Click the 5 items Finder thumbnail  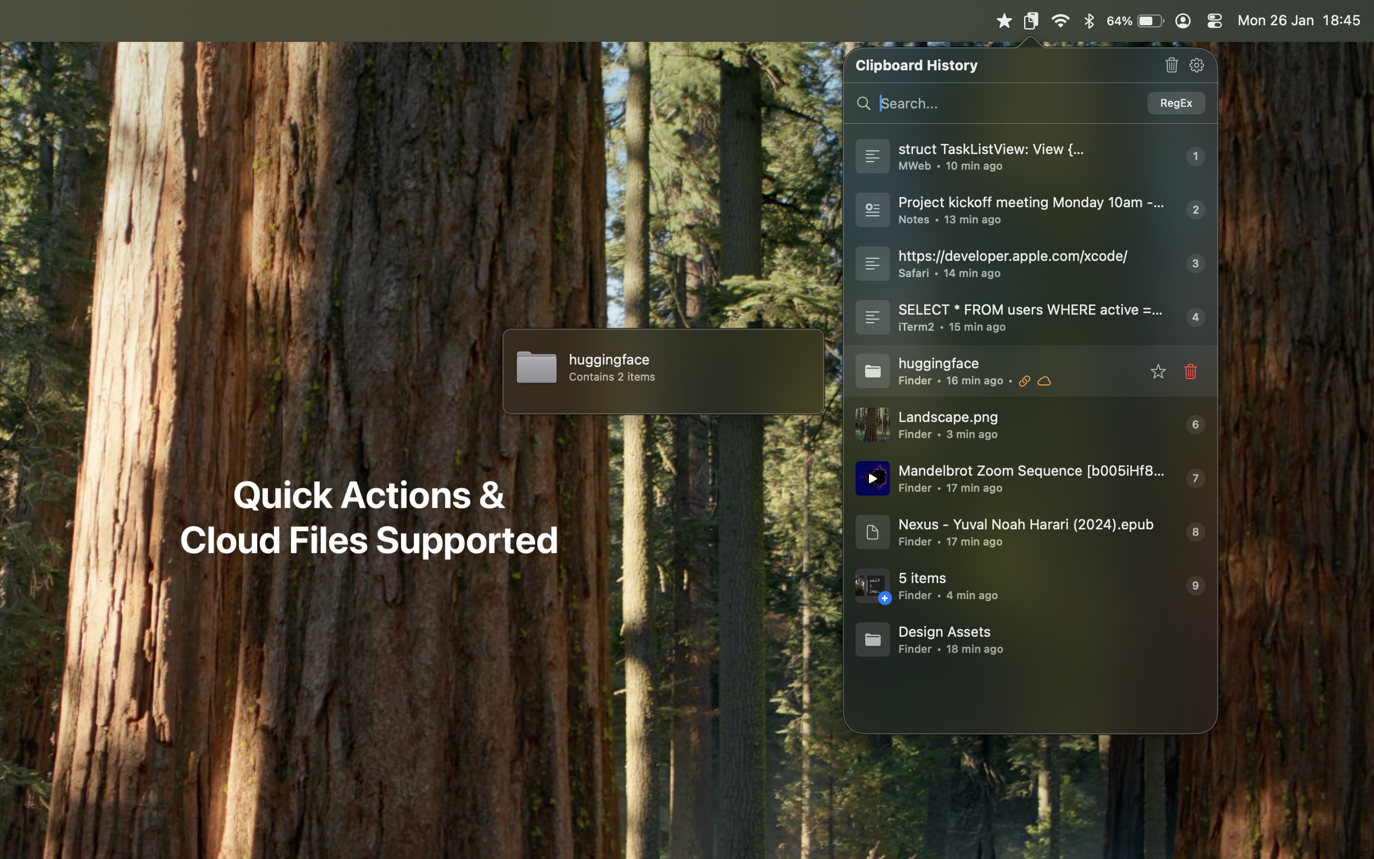tap(872, 585)
